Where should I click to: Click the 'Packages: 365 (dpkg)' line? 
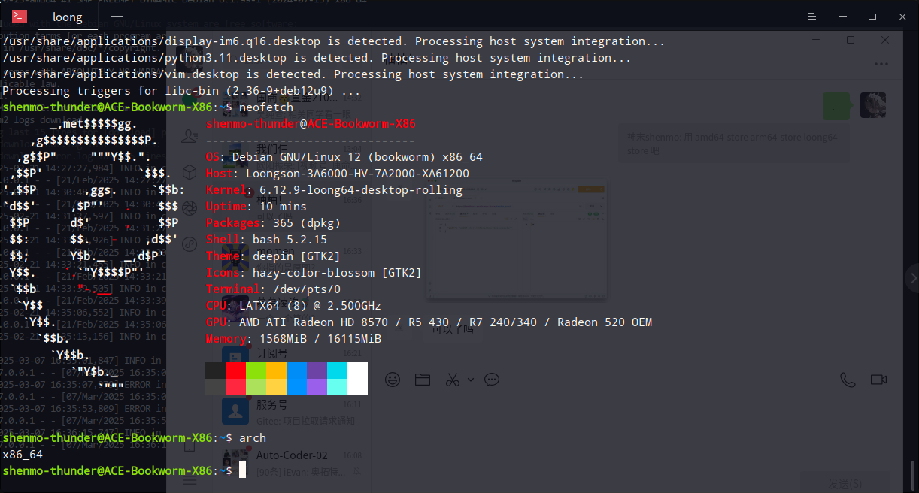tap(274, 223)
